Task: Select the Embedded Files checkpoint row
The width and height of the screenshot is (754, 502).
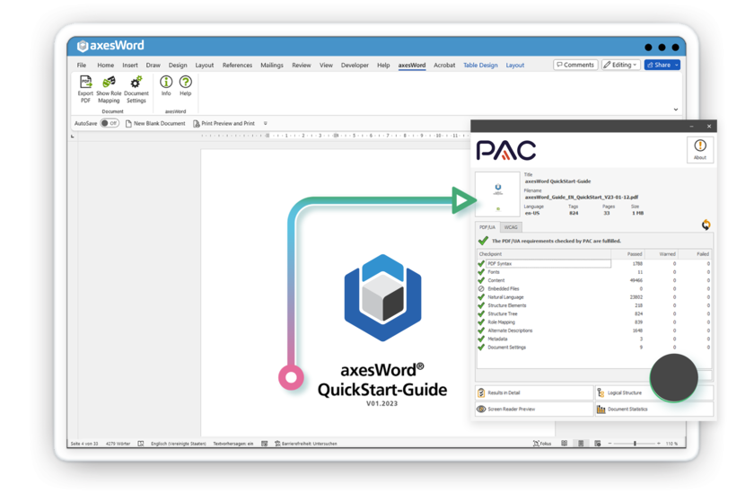Action: click(x=594, y=289)
